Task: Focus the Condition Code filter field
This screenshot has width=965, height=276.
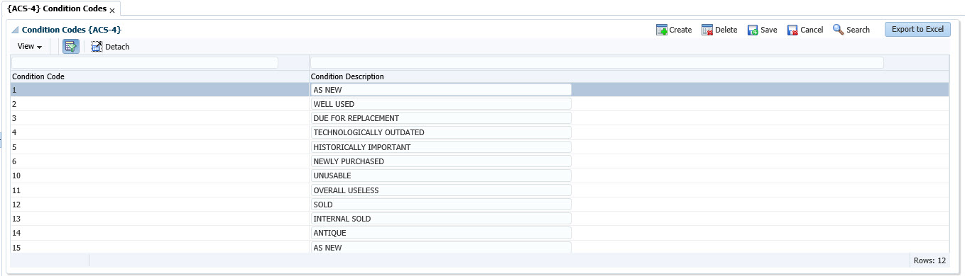Action: pyautogui.click(x=145, y=62)
